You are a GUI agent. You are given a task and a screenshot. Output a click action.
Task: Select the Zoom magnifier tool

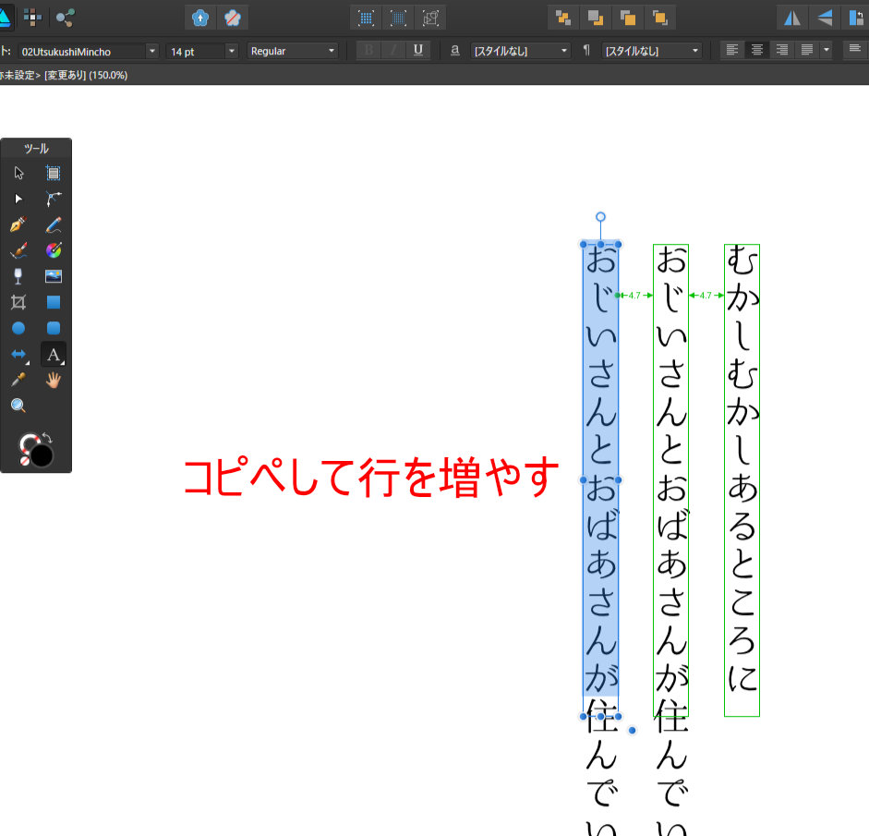pyautogui.click(x=18, y=406)
